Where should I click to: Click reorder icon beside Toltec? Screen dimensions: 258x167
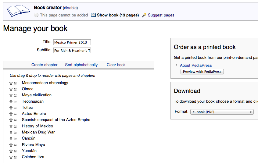(x=15, y=108)
